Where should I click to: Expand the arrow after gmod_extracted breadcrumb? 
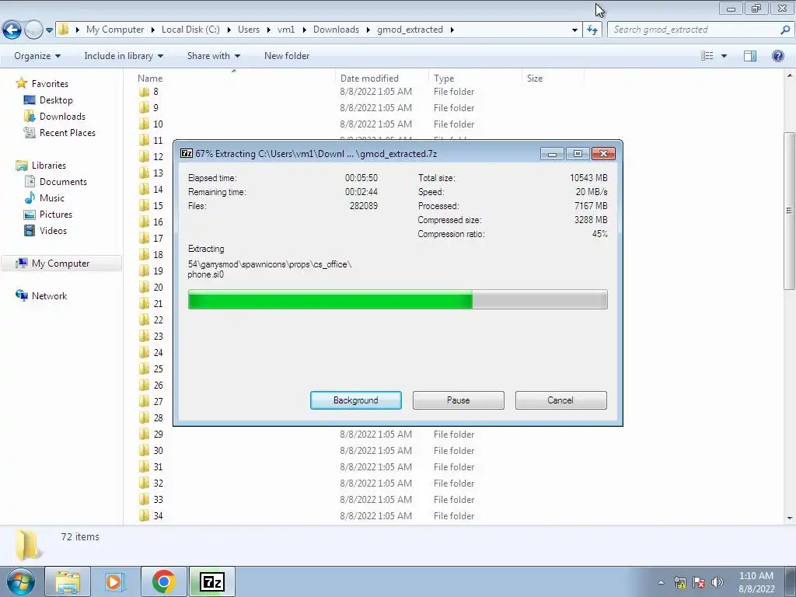[452, 30]
